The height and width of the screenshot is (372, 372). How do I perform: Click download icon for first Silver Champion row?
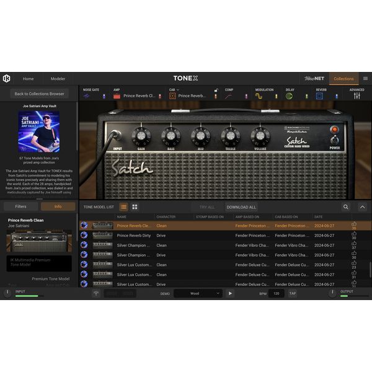pos(84,245)
